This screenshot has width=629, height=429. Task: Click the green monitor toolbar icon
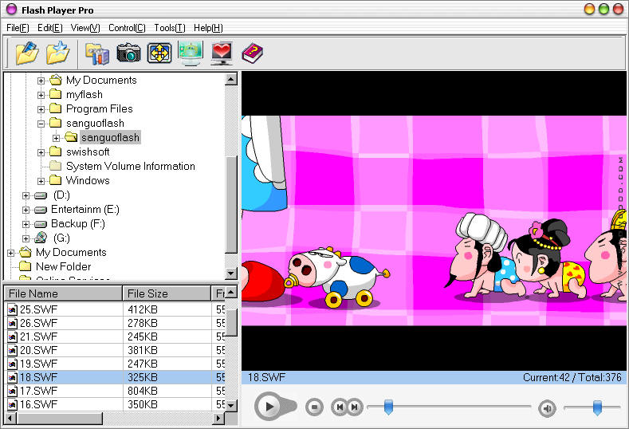191,53
